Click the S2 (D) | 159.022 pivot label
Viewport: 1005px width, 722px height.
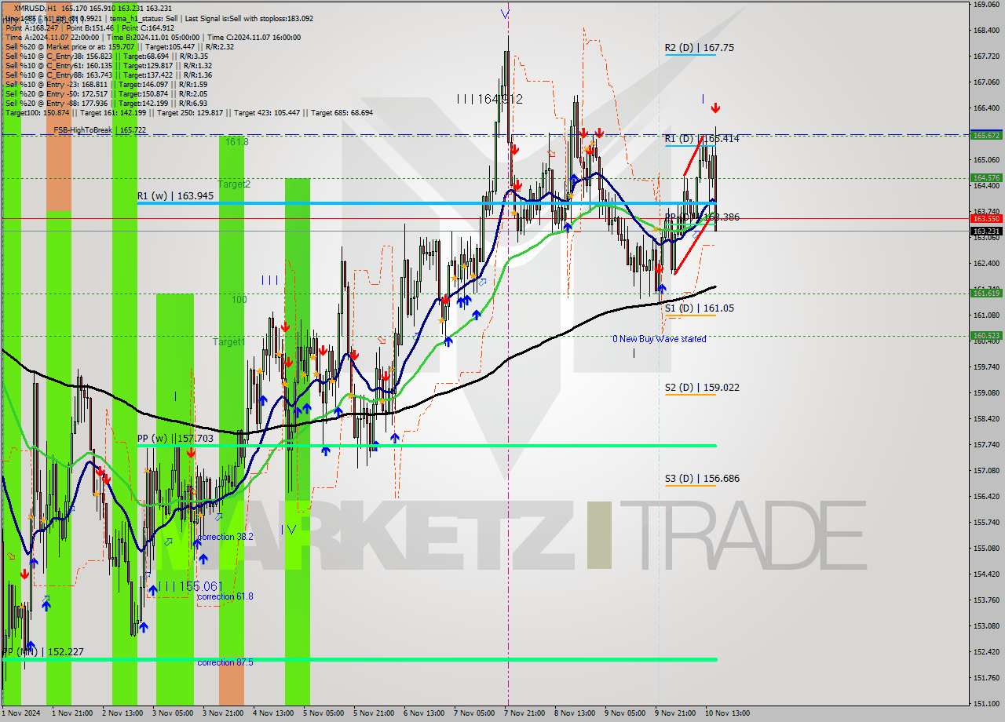(701, 388)
